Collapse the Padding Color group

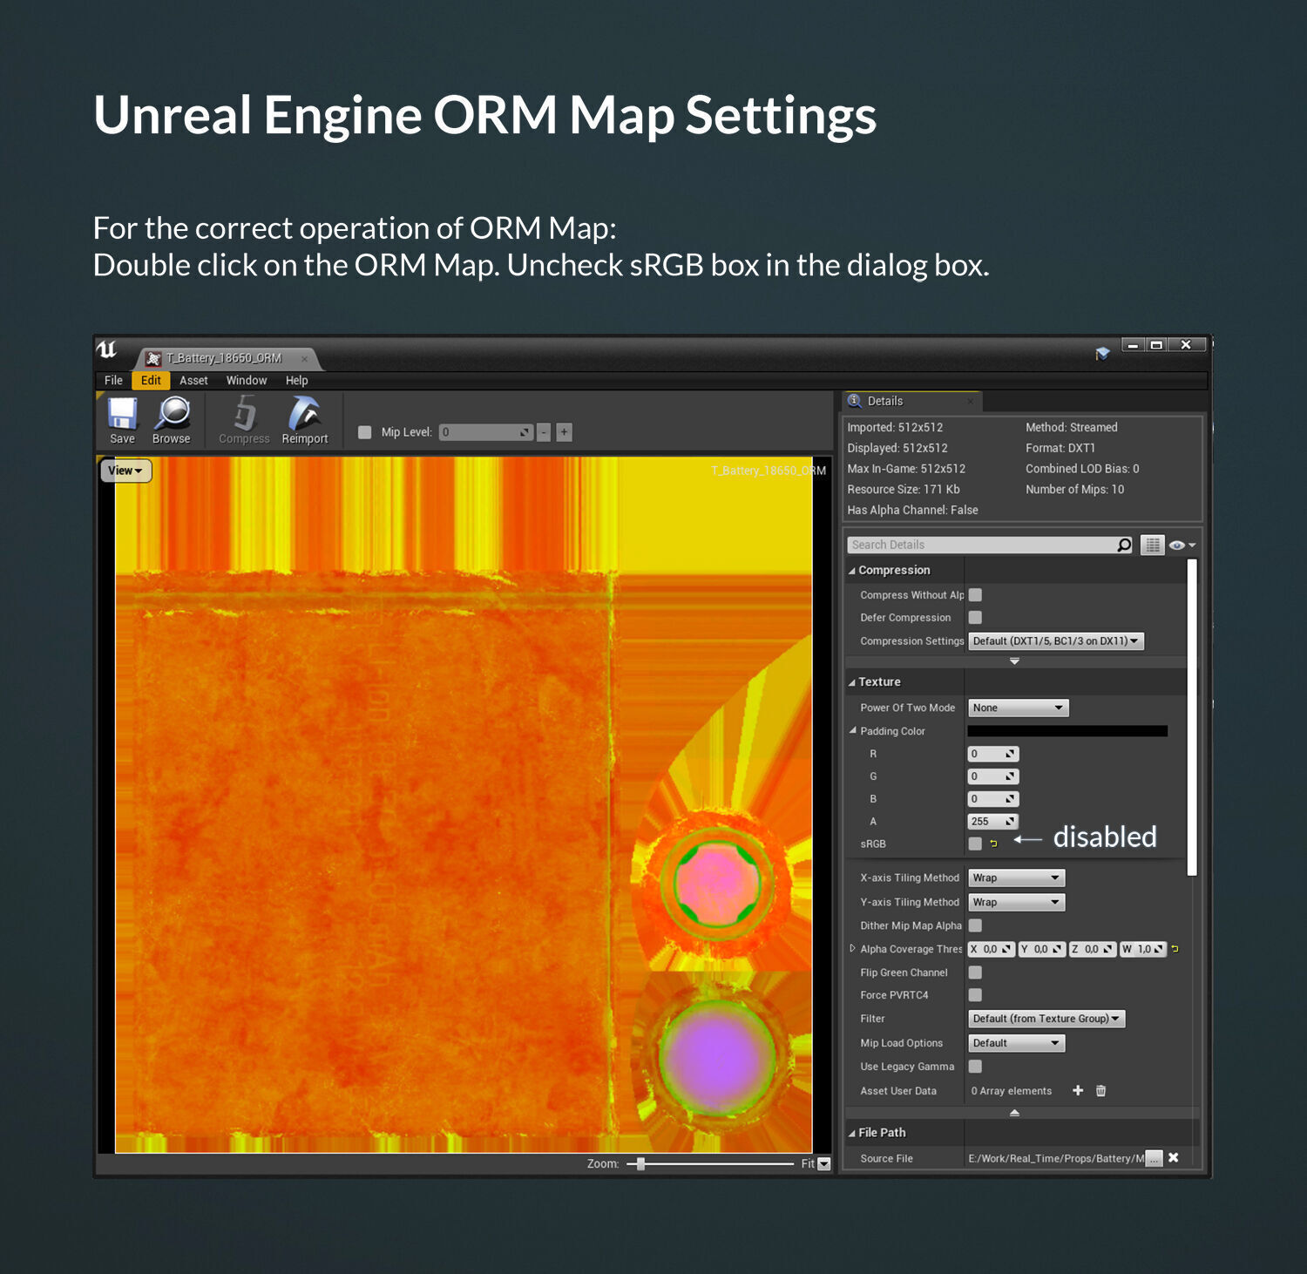[853, 730]
